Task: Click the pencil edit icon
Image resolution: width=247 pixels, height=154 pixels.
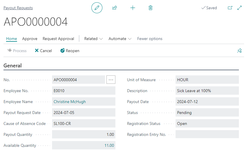Action: pos(97,8)
